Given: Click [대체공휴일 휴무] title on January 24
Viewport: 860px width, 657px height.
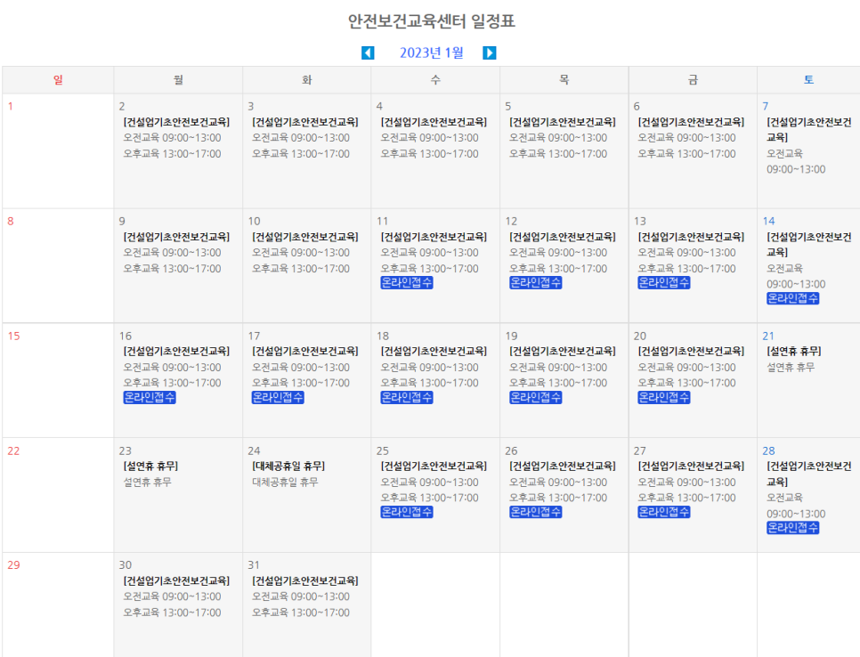Looking at the screenshot, I should click(x=288, y=466).
